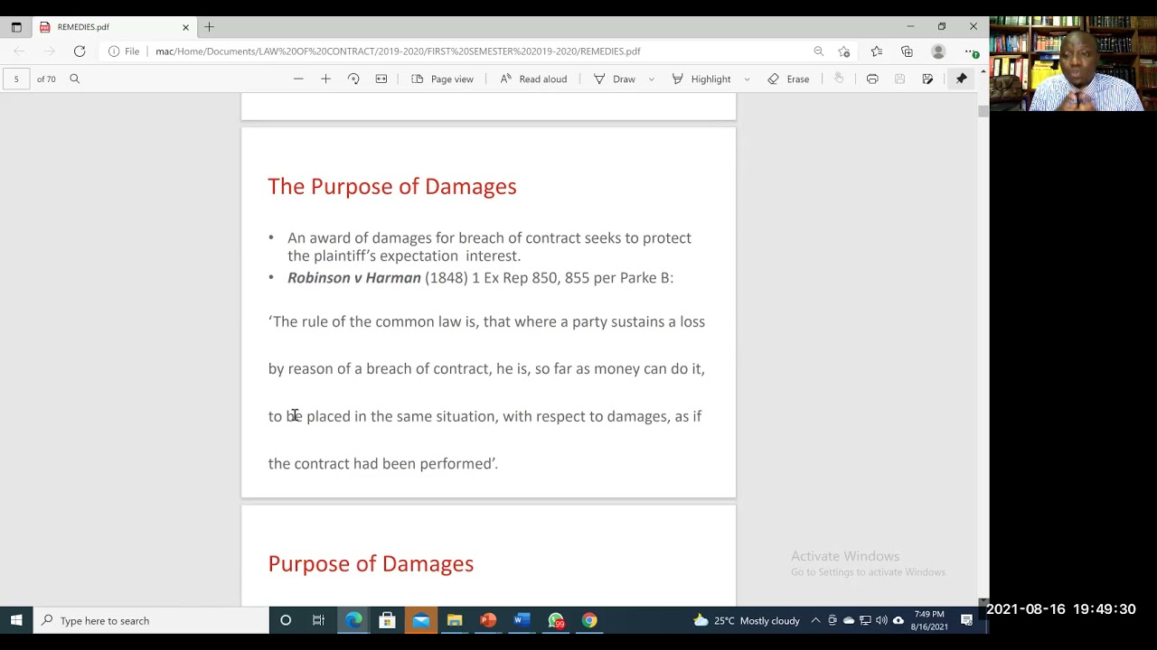The width and height of the screenshot is (1157, 650).
Task: Open the Windows Start menu
Action: coord(16,621)
